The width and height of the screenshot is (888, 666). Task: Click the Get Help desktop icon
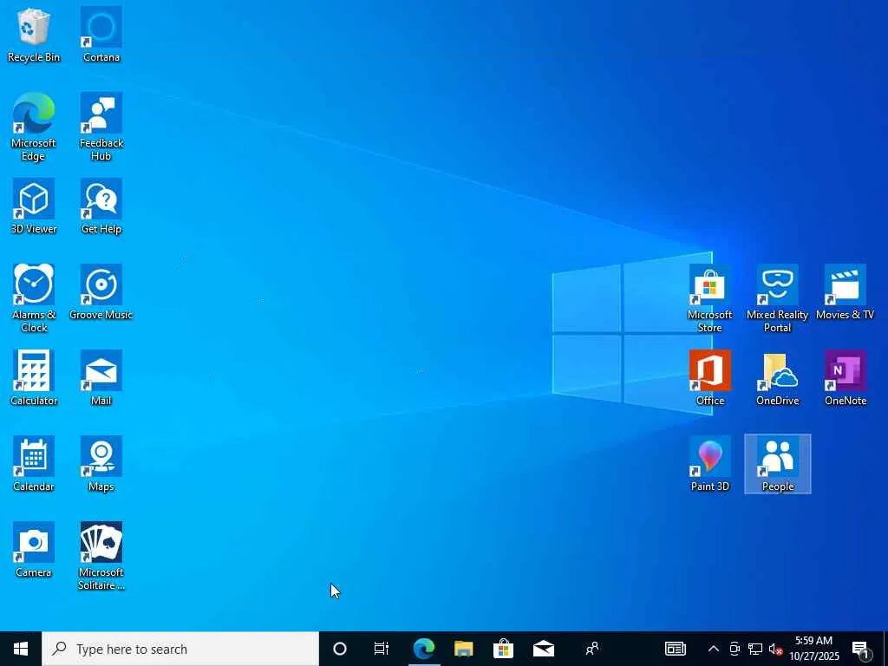[x=101, y=206]
